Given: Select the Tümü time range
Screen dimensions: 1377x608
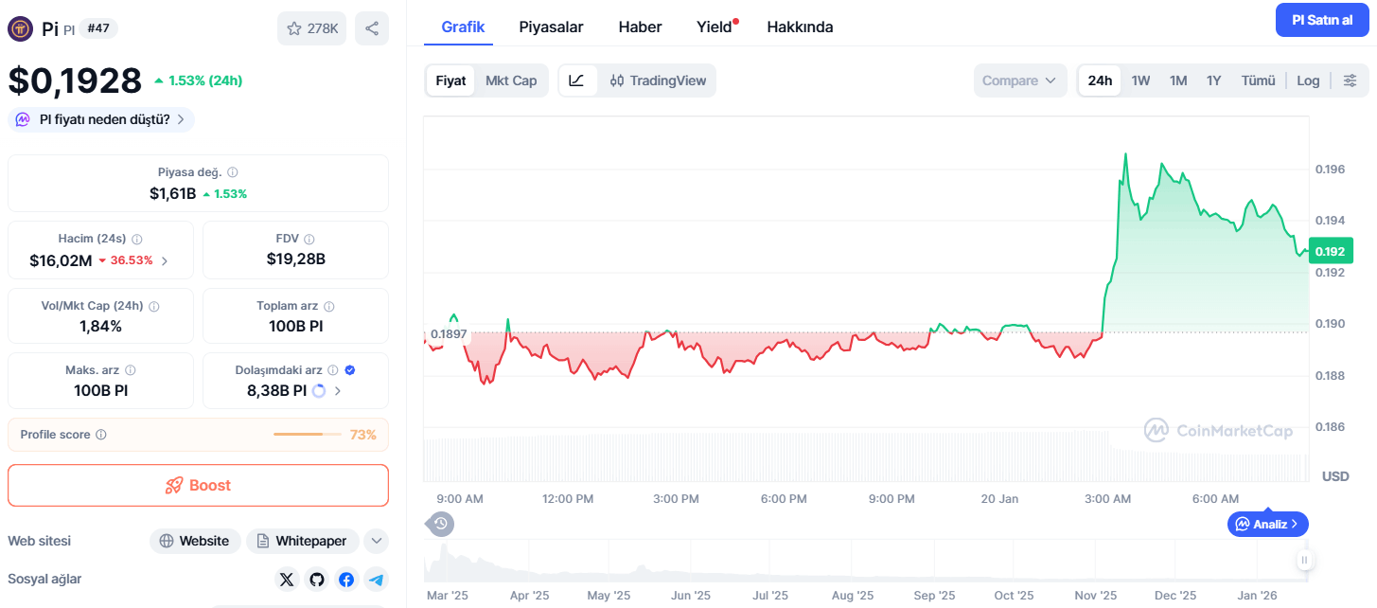Looking at the screenshot, I should tap(1258, 80).
